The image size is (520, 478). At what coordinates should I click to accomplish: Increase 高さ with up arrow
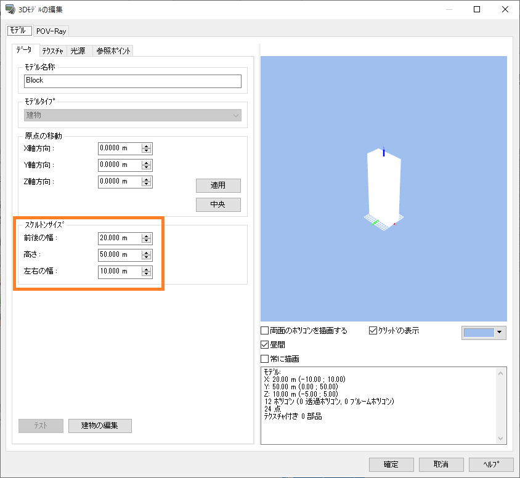pos(146,253)
